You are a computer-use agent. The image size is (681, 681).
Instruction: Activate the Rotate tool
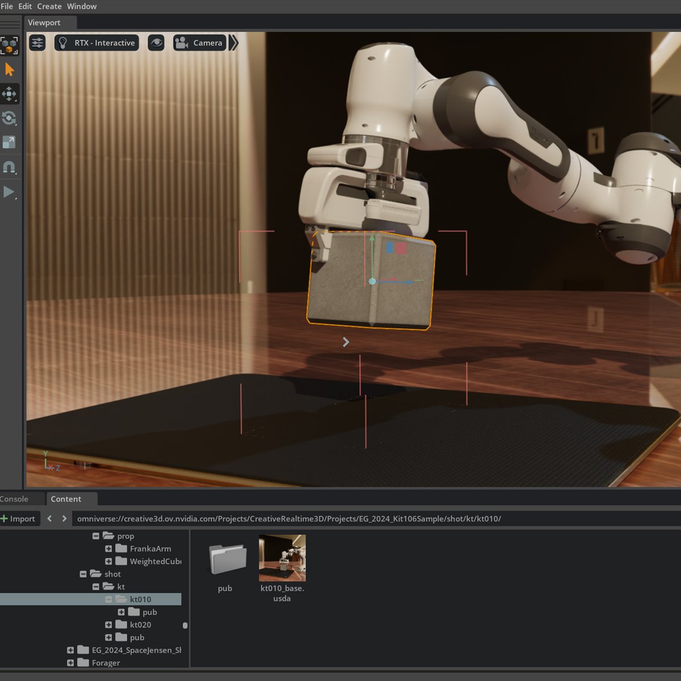9,118
